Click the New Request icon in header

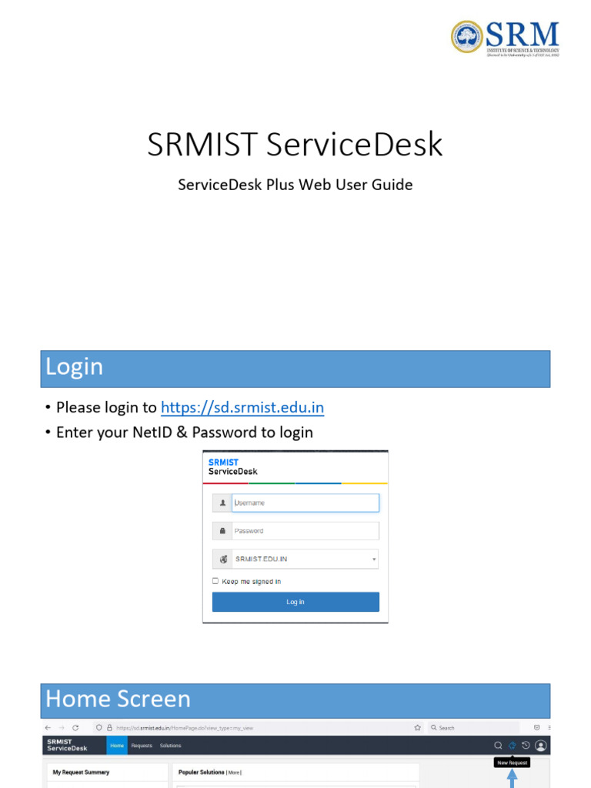512,745
